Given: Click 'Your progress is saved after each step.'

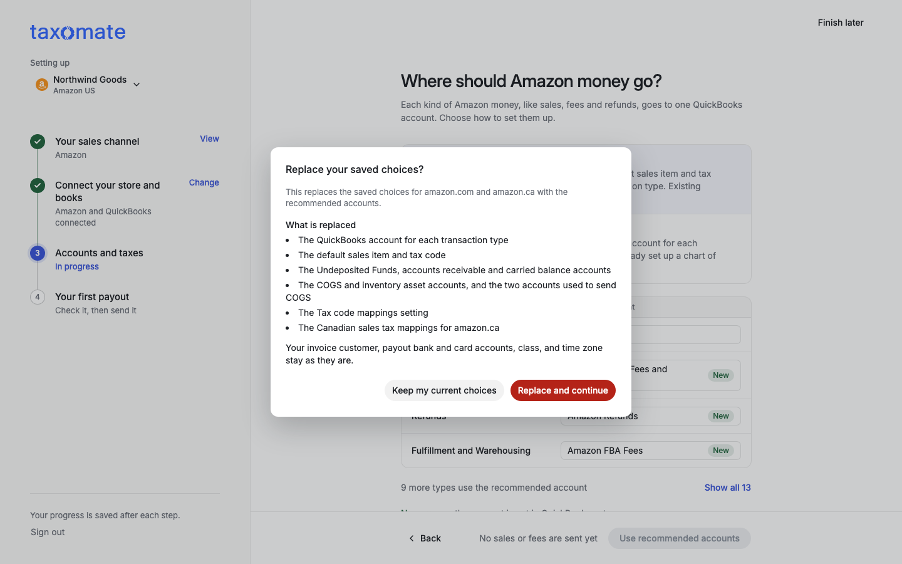Looking at the screenshot, I should 105,515.
